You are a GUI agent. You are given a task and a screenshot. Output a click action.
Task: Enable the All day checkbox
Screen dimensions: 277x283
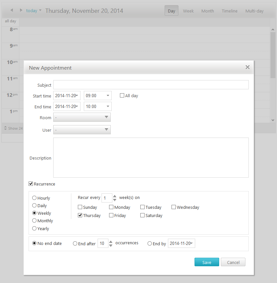pos(122,96)
